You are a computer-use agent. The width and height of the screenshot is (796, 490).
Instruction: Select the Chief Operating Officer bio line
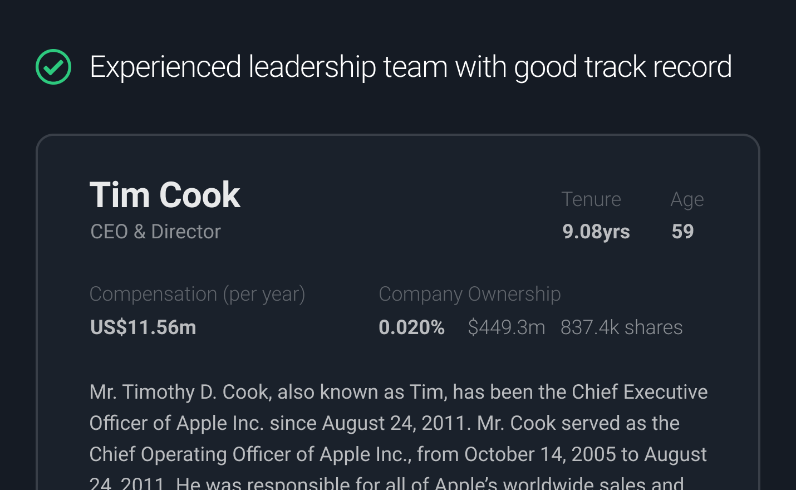click(x=397, y=454)
